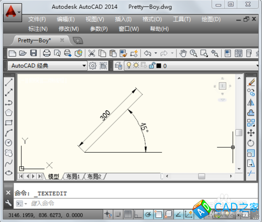Open the 格式(O) menu

tap(152, 19)
